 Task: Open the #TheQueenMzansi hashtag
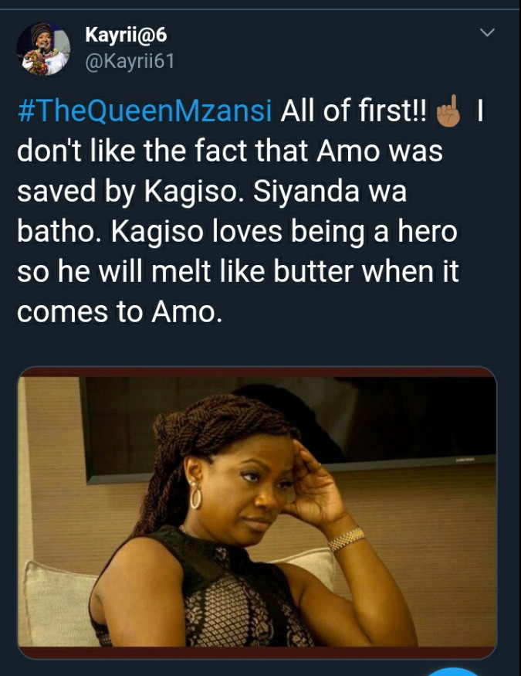tap(144, 110)
